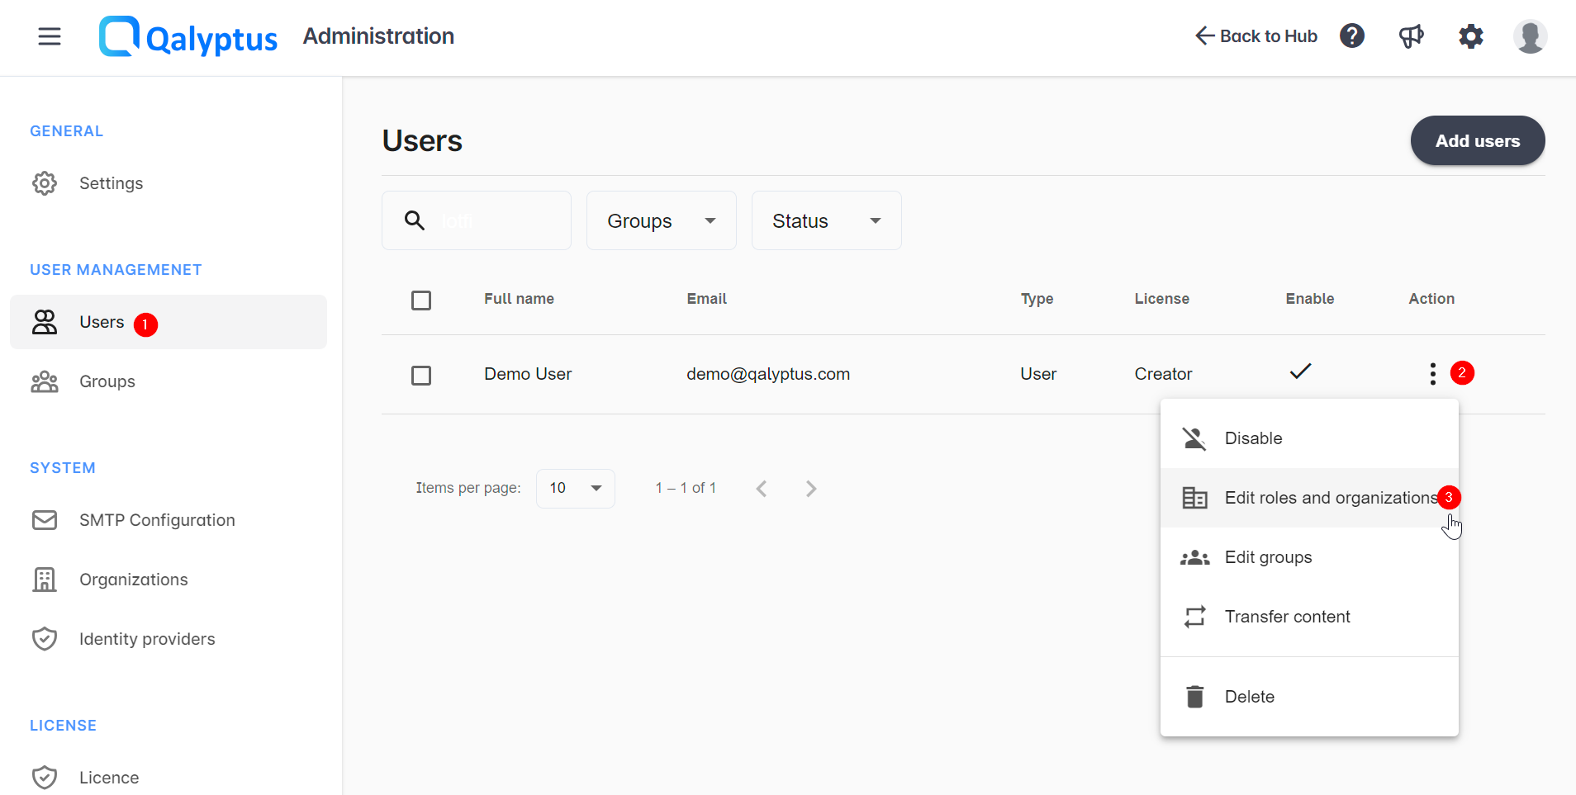Open SMTP Configuration in sidebar
This screenshot has width=1576, height=795.
157,520
